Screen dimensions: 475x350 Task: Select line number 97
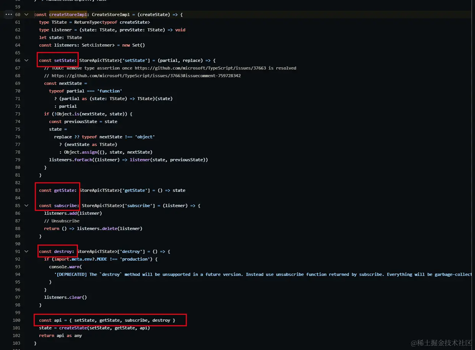(x=18, y=297)
